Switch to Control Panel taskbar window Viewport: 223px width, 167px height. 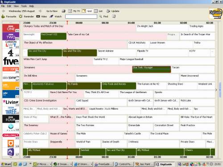click(124, 164)
